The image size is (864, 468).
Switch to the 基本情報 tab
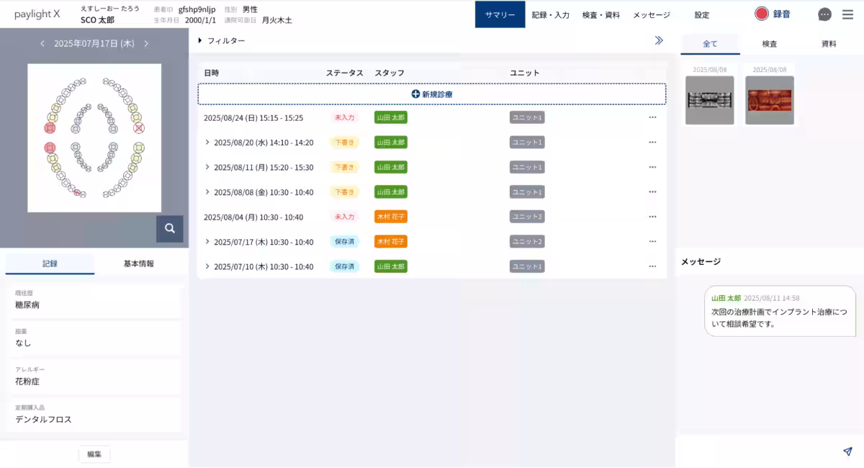coord(138,264)
